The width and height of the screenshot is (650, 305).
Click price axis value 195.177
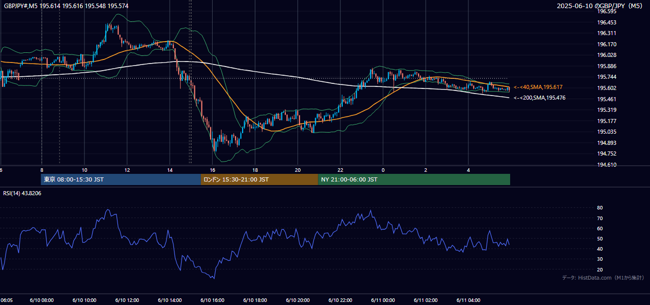(x=607, y=121)
